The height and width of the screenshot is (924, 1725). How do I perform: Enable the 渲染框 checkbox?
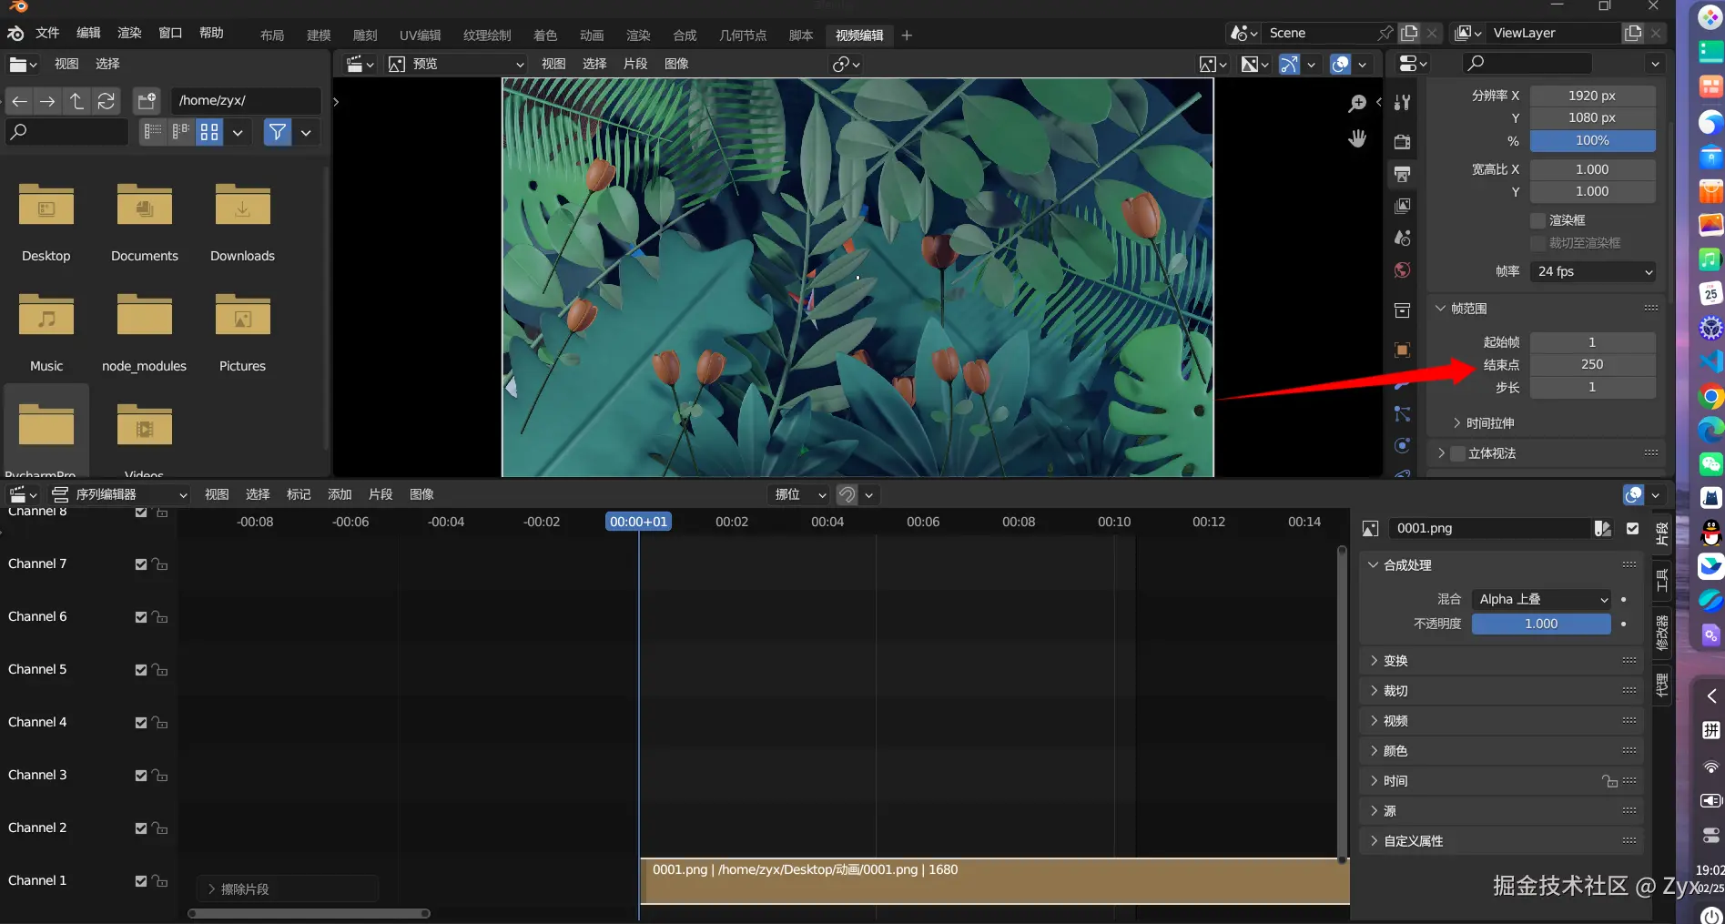1538,220
